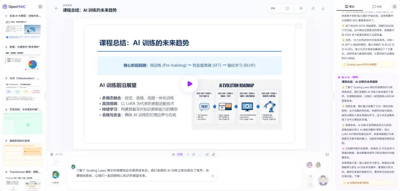Click the share icon
Image resolution: width=400 pixels, height=191 pixels.
[x=313, y=9]
